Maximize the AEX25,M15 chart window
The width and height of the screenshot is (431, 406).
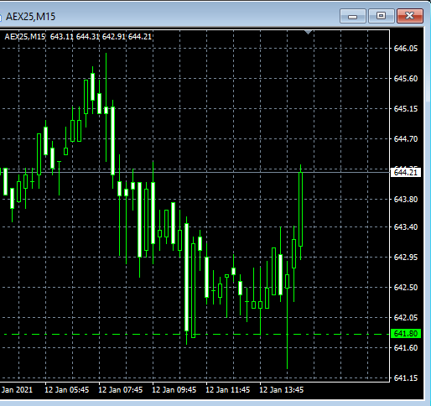click(382, 16)
